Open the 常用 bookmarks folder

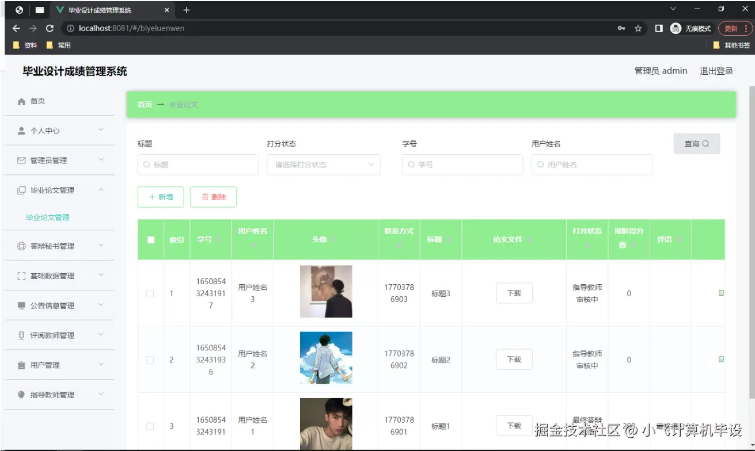pos(58,45)
